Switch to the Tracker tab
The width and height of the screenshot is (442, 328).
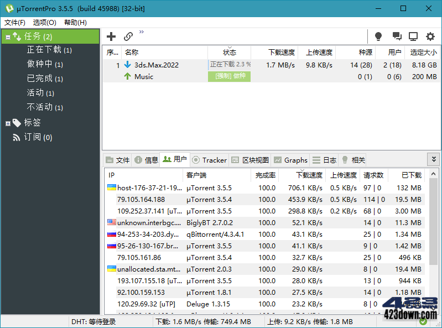click(x=210, y=160)
